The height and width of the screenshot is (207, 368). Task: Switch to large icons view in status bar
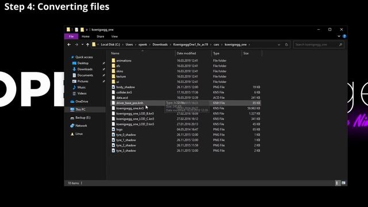[343, 183]
